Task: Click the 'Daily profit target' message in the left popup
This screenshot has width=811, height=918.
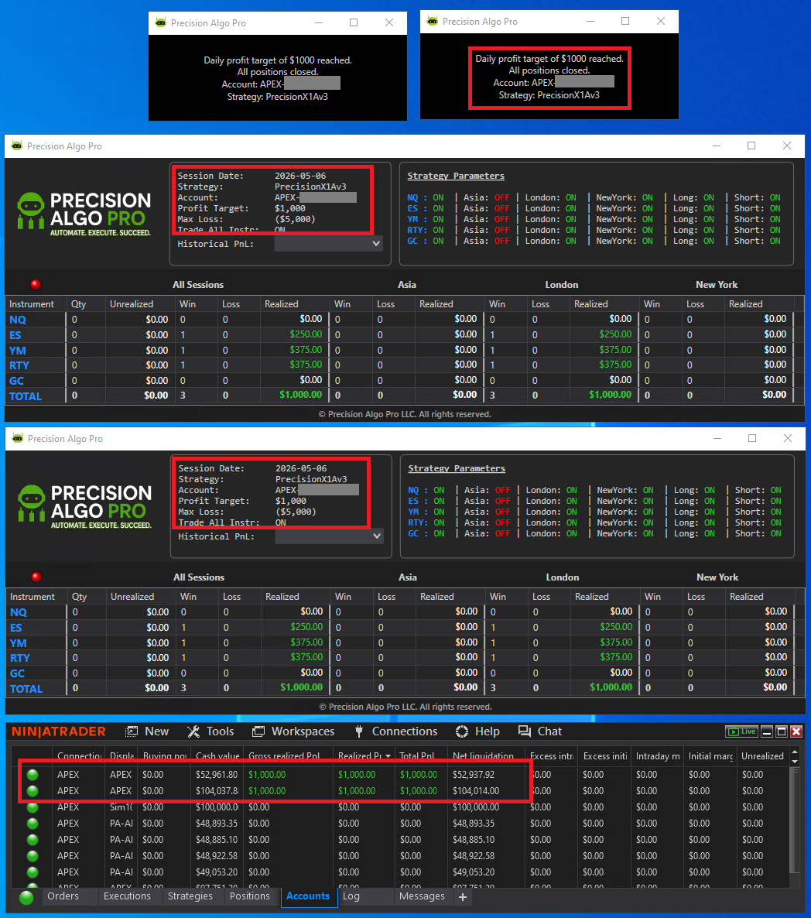Action: tap(278, 60)
